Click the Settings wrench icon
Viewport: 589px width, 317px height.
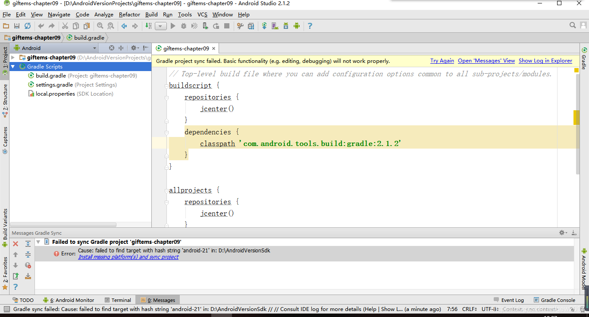pos(240,26)
